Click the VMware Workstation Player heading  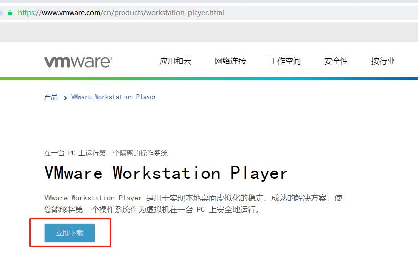coord(166,173)
